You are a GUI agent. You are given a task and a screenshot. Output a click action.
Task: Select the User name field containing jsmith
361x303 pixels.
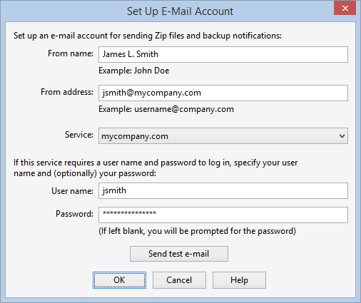point(223,190)
